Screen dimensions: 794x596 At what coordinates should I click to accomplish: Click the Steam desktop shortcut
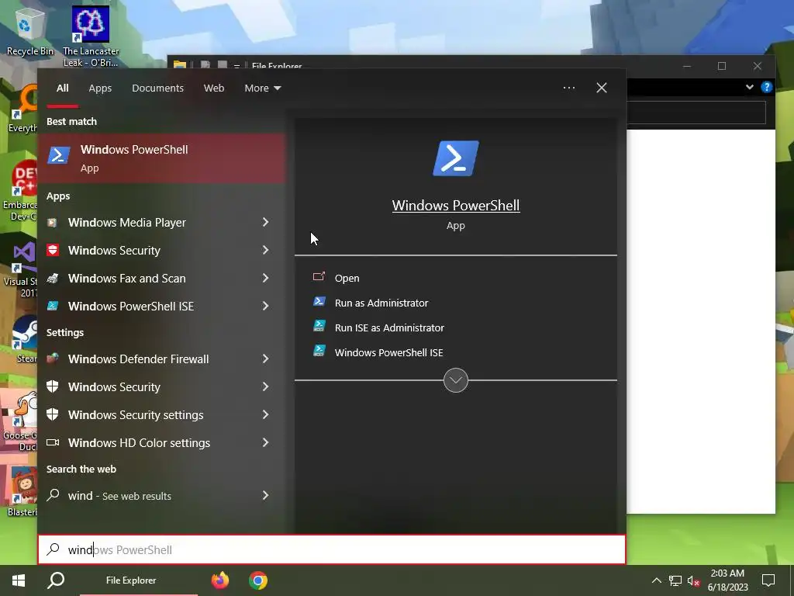click(22, 339)
